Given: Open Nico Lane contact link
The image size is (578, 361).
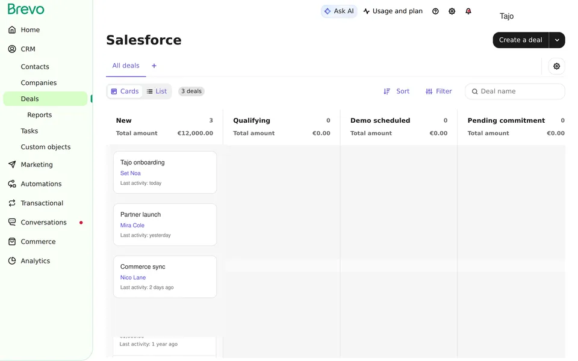Looking at the screenshot, I should point(133,277).
